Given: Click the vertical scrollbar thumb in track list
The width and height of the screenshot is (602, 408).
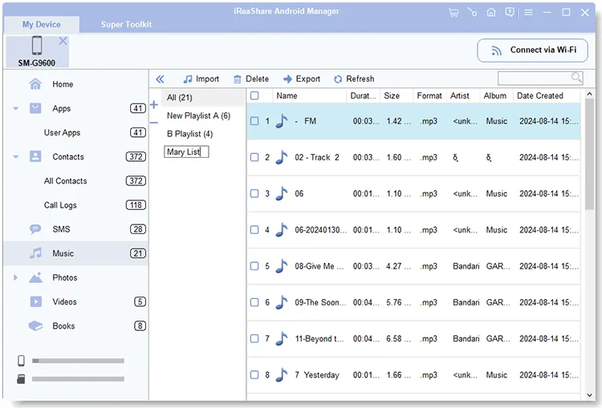Looking at the screenshot, I should tap(589, 154).
